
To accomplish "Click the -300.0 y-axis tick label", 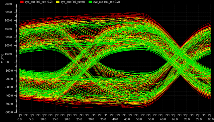I will 8,87.
